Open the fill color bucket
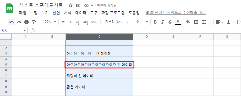241x96 pixels. [x=188, y=22]
